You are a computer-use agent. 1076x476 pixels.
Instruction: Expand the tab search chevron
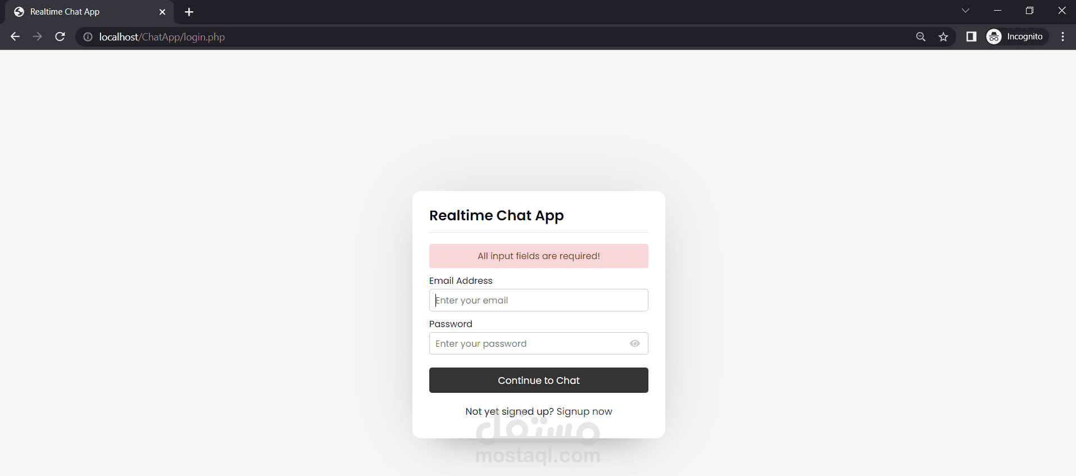point(965,11)
